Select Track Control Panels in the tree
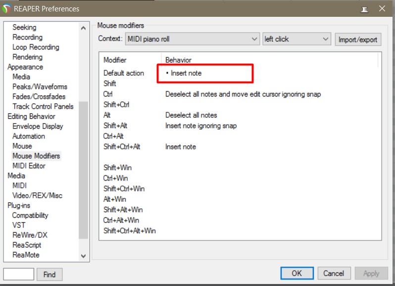This screenshot has height=286, width=395. [43, 106]
